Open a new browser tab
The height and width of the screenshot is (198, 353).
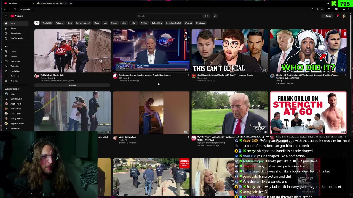tap(71, 3)
